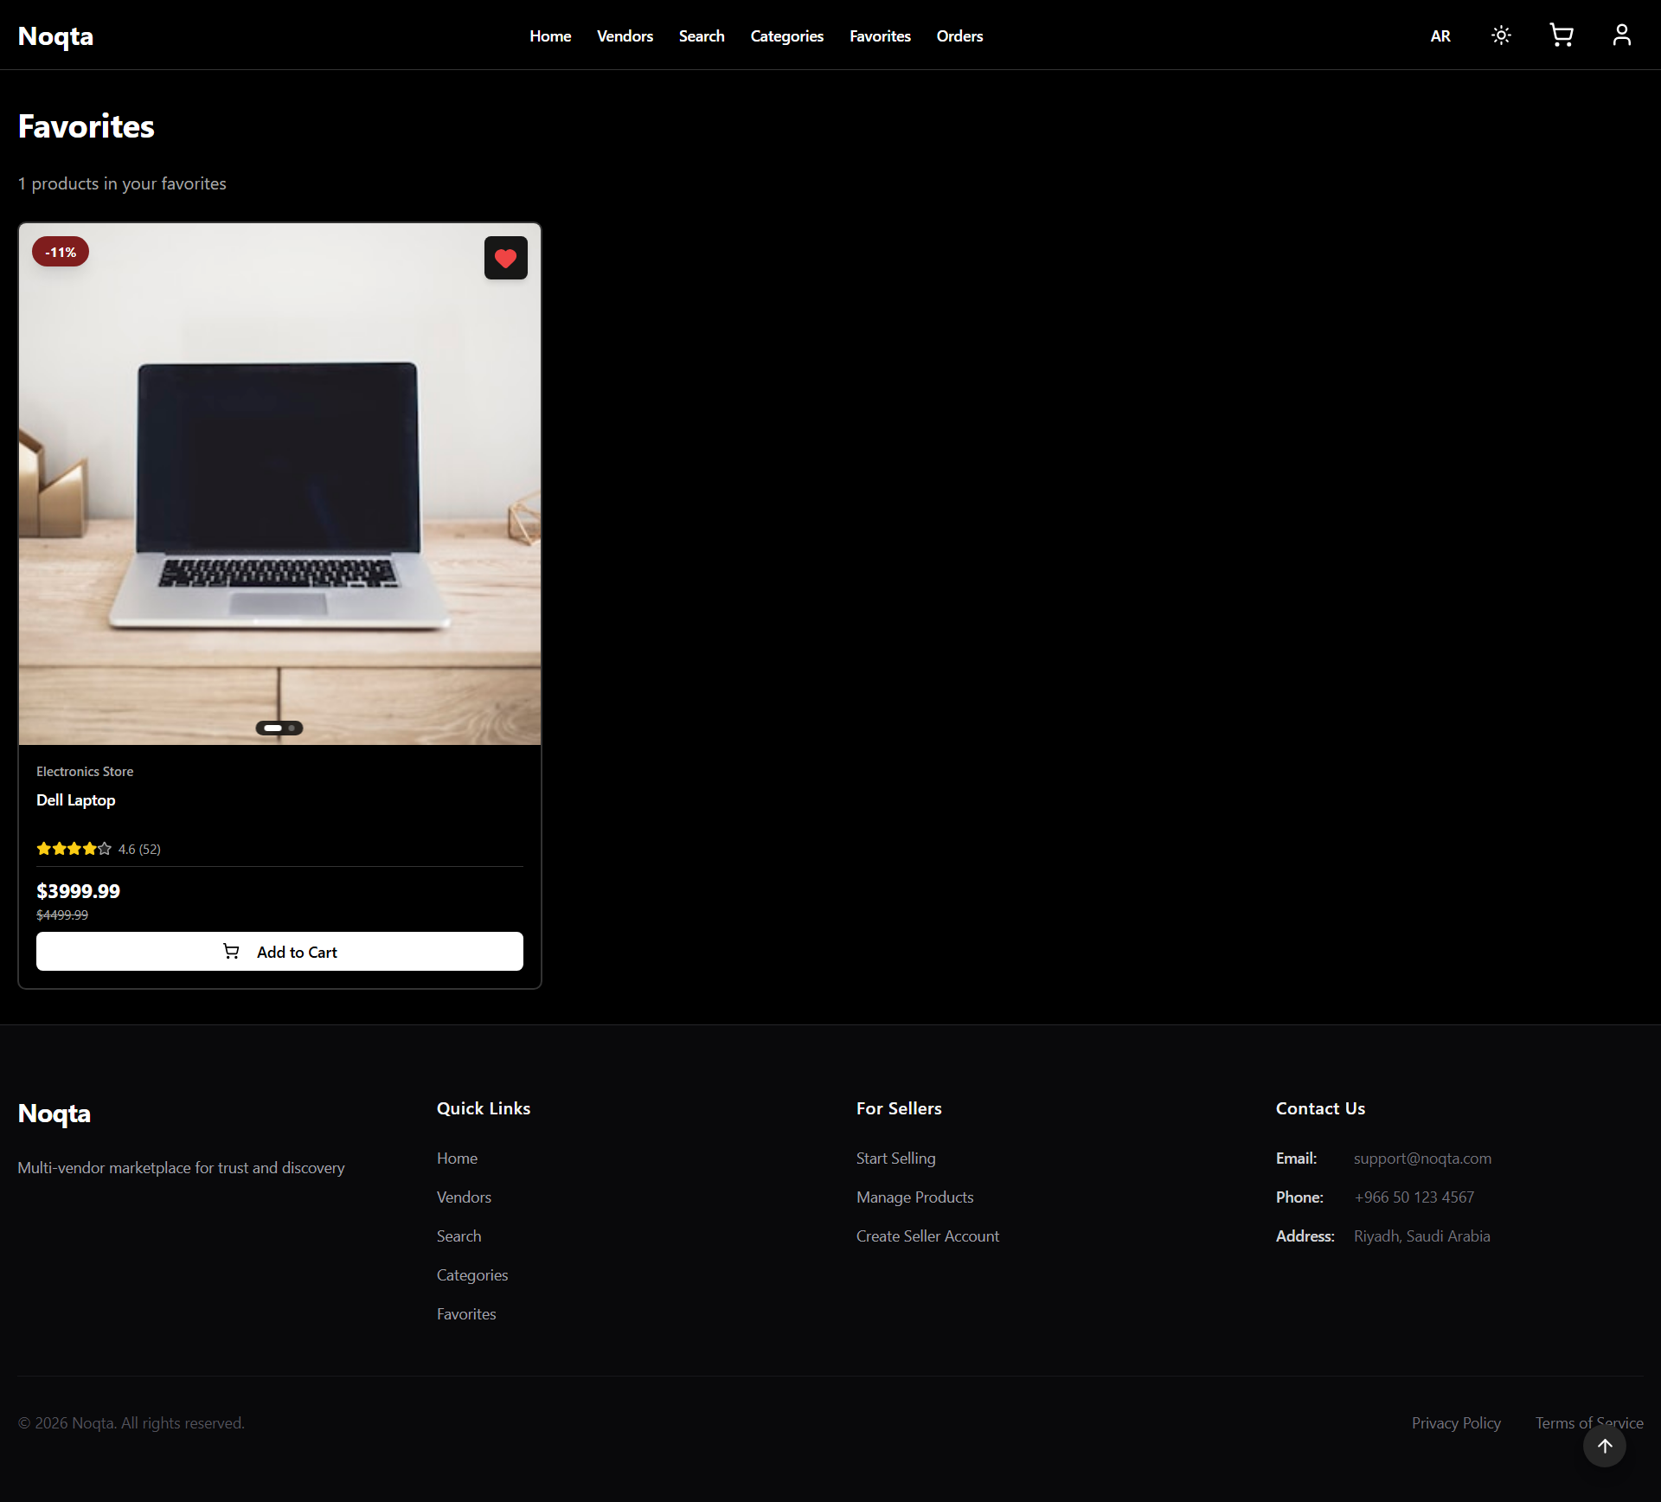Toggle light mode with the sun icon
Image resolution: width=1661 pixels, height=1502 pixels.
[1501, 35]
